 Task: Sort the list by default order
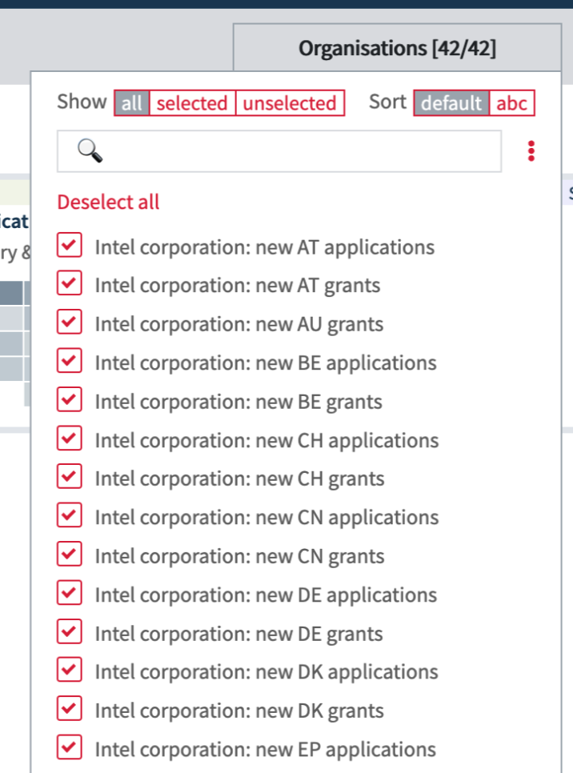coord(451,103)
